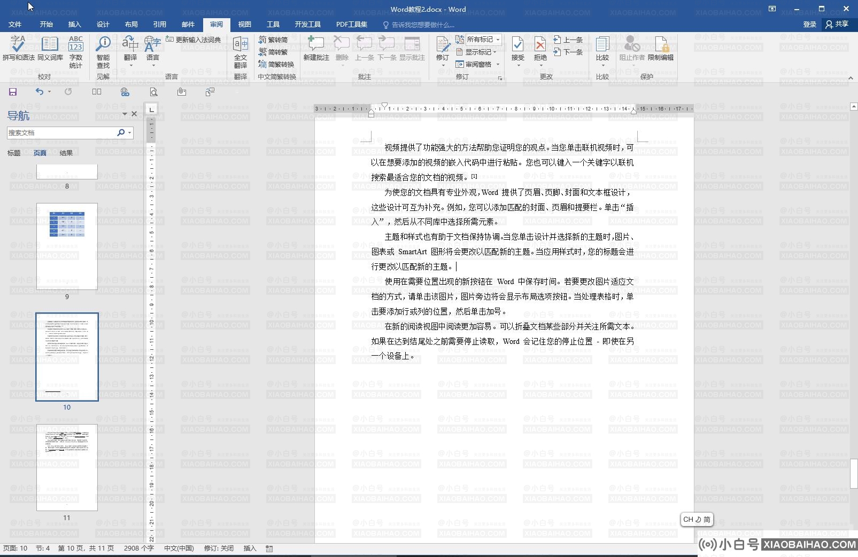The width and height of the screenshot is (858, 557).
Task: Open the 审阅窗格 dropdown arrow
Action: pyautogui.click(x=498, y=64)
